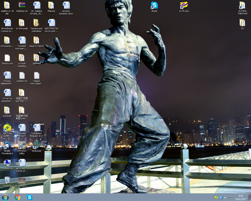The height and width of the screenshot is (201, 251).
Task: Open the network status tray icon
Action: pyautogui.click(x=230, y=198)
